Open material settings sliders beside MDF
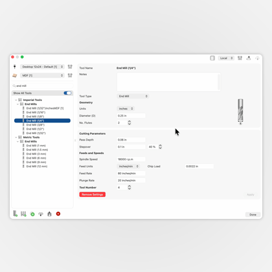Image resolution: width=272 pixels, height=272 pixels. tap(70, 75)
